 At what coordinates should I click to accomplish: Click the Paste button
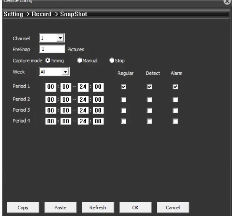pos(61,207)
